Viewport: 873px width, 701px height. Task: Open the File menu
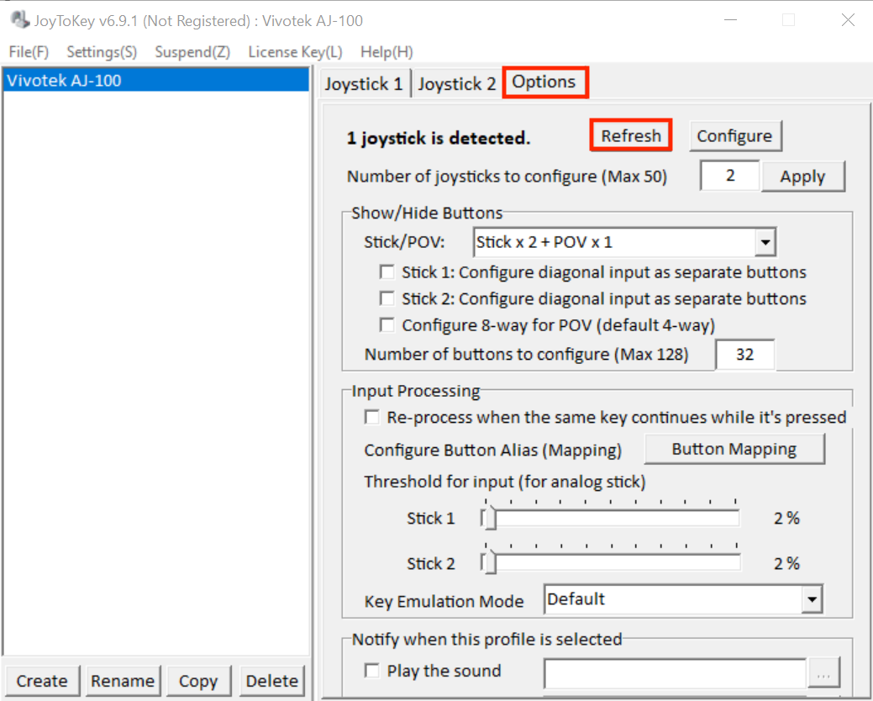(x=29, y=52)
